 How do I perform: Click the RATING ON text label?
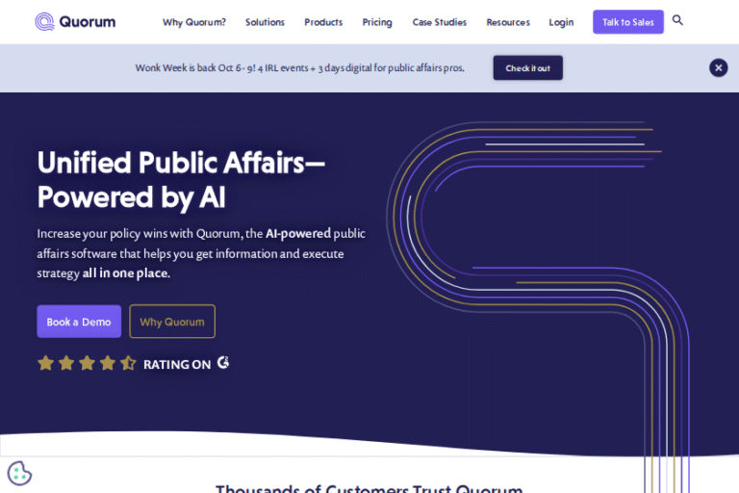[177, 365]
